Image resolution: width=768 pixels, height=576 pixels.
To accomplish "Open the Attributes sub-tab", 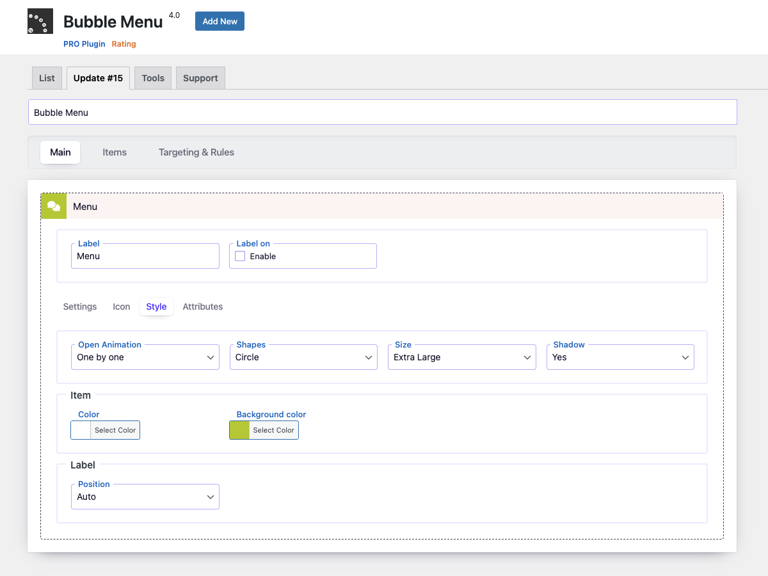I will click(x=203, y=307).
